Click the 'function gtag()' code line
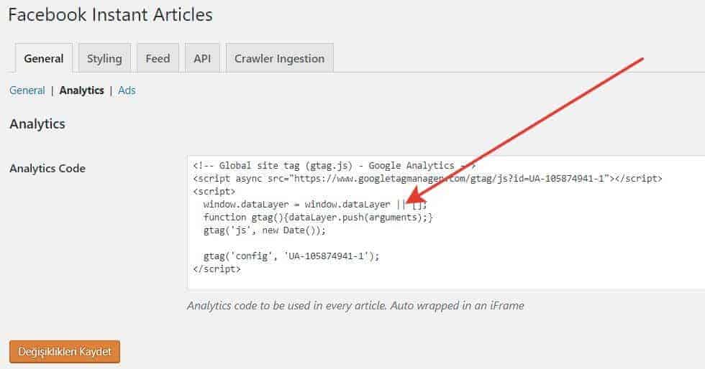 tap(318, 218)
